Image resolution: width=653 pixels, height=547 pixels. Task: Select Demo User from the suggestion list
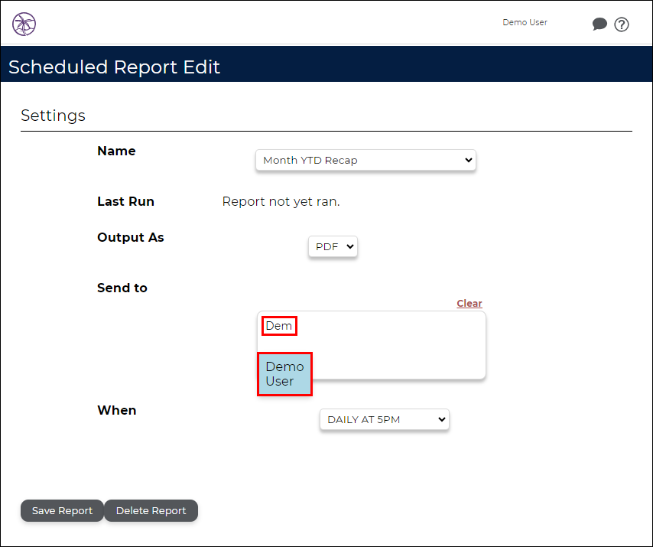pos(285,374)
